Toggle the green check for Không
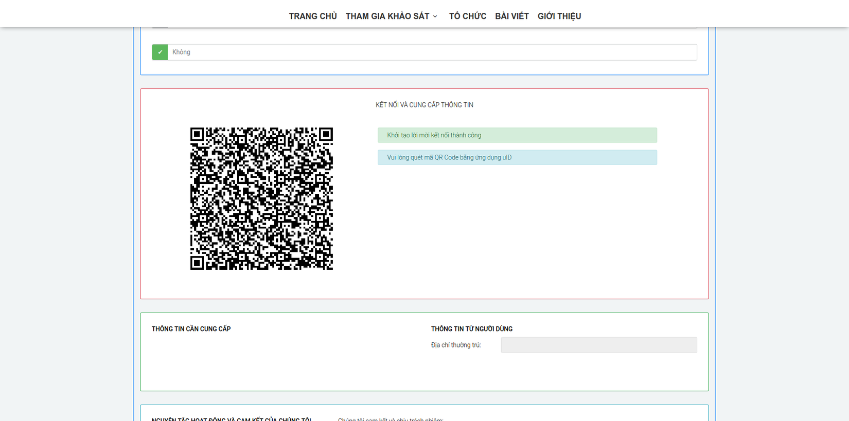 pyautogui.click(x=160, y=52)
